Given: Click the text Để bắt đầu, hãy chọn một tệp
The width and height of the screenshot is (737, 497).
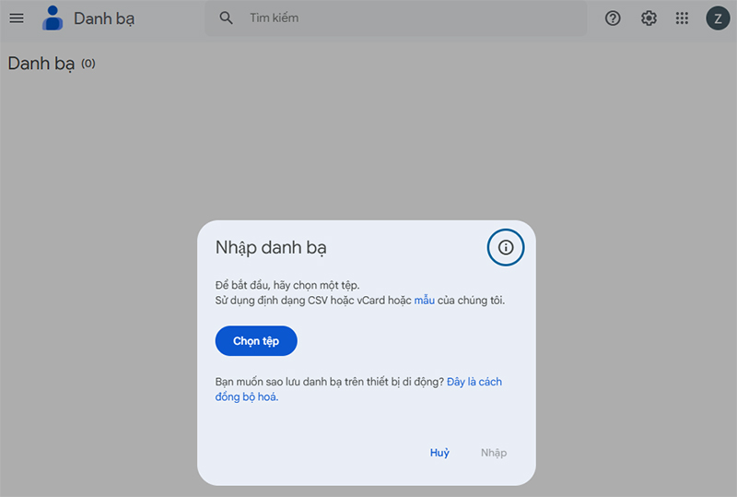Looking at the screenshot, I should tap(287, 285).
